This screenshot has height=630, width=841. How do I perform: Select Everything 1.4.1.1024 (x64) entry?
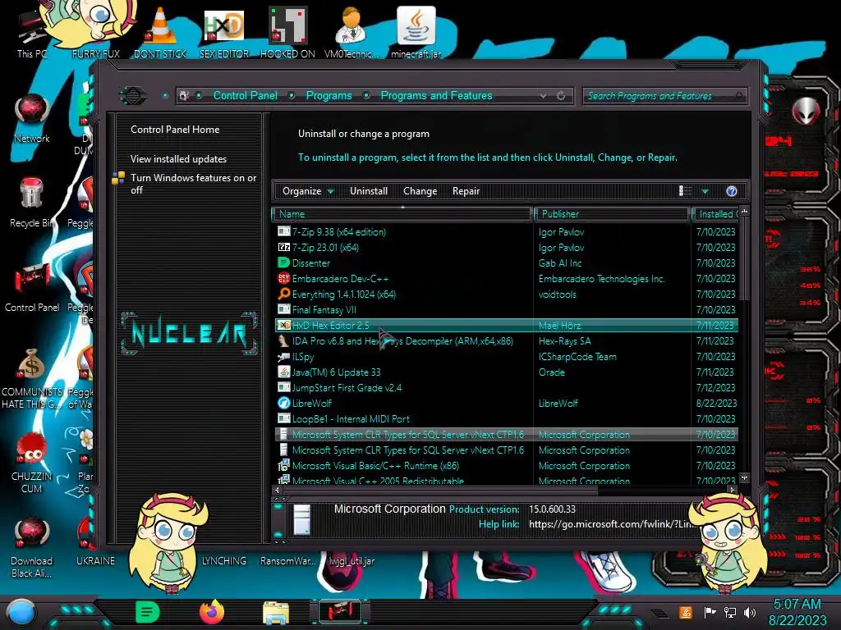coord(506,294)
